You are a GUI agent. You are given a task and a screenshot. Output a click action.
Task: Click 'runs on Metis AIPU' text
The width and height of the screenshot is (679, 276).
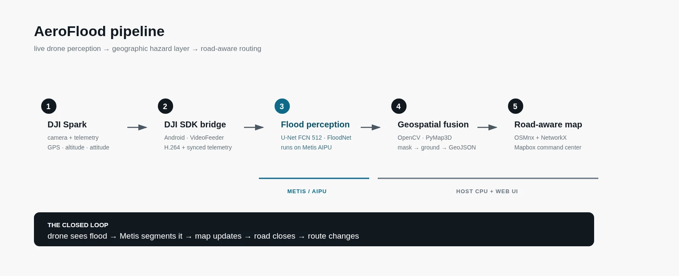pyautogui.click(x=306, y=147)
